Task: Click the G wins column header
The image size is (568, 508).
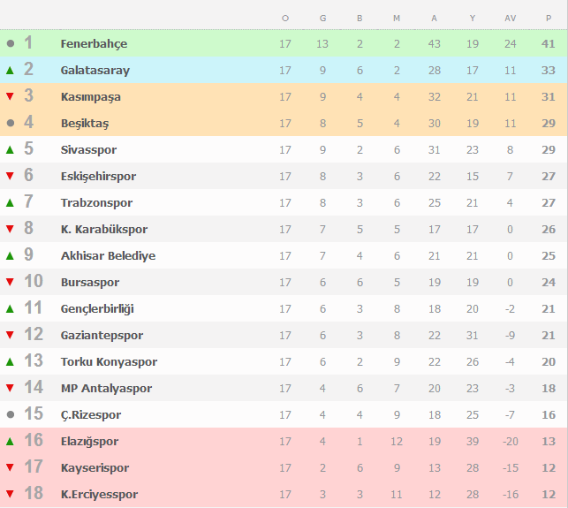Action: (322, 19)
